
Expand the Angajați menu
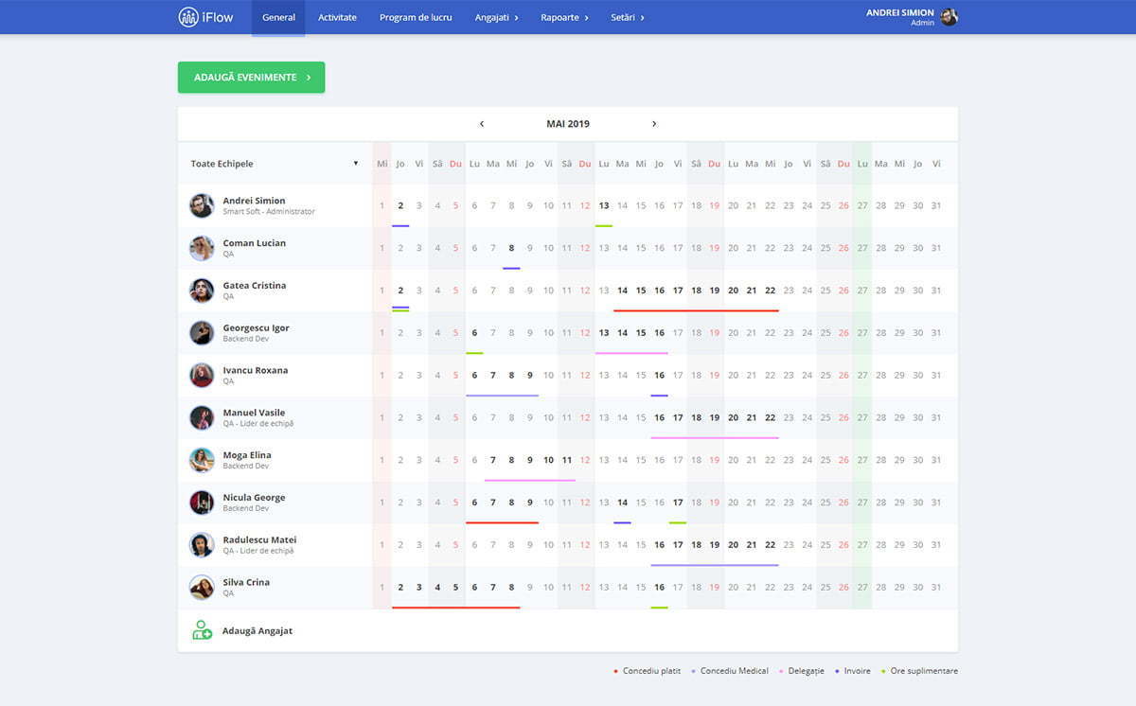click(x=496, y=17)
